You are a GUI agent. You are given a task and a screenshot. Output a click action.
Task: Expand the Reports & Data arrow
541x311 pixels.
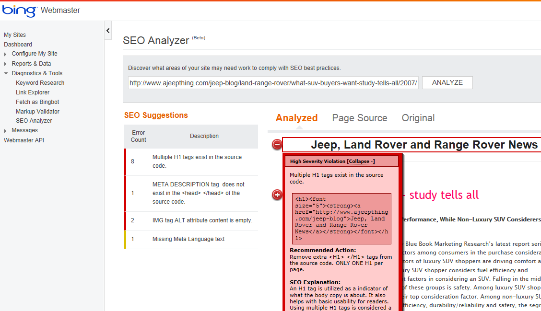5,64
